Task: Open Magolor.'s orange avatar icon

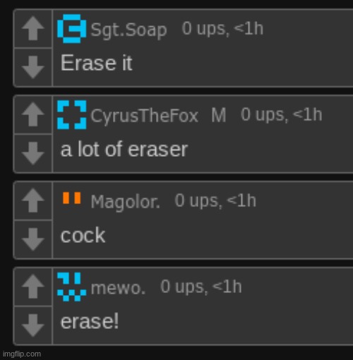Action: click(72, 198)
